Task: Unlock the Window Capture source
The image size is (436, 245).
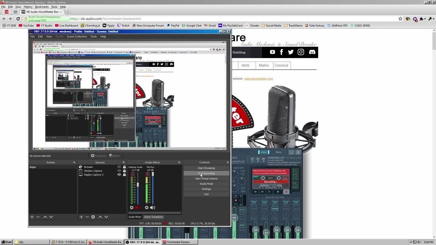Action: (x=124, y=171)
